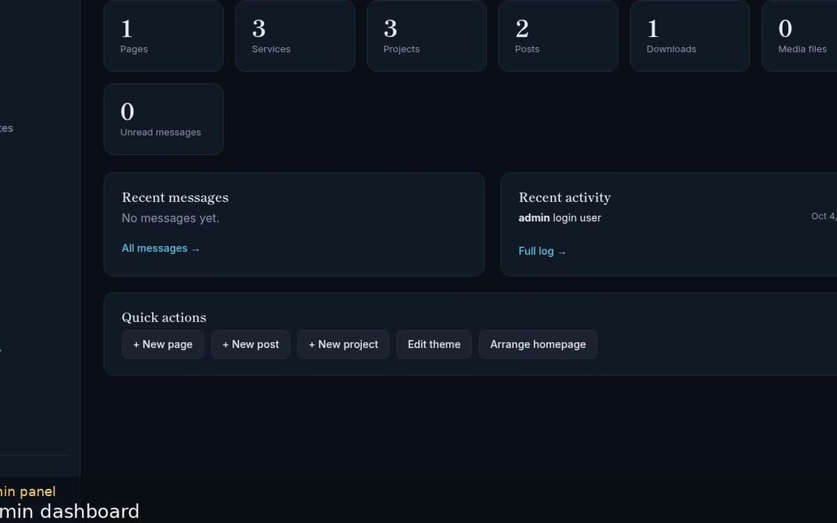Open the Pages stat card
Viewport: 837px width, 523px height.
(163, 36)
